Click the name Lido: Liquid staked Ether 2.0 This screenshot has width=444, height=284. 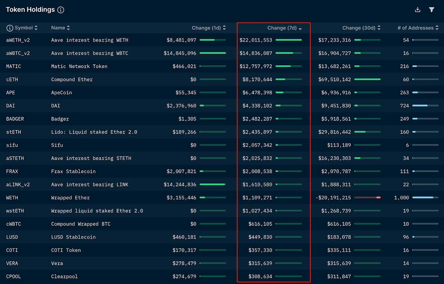pyautogui.click(x=94, y=132)
